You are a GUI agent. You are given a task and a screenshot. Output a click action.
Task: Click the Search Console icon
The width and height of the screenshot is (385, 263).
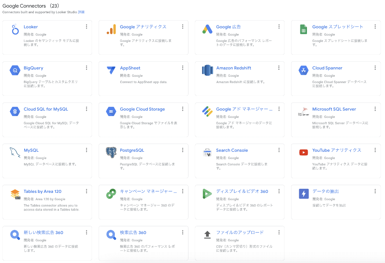coord(208,152)
